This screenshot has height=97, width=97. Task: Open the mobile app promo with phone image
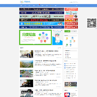point(57,37)
